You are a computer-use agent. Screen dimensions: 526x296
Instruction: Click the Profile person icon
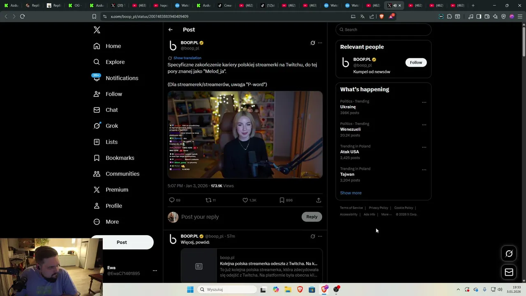[x=97, y=206]
